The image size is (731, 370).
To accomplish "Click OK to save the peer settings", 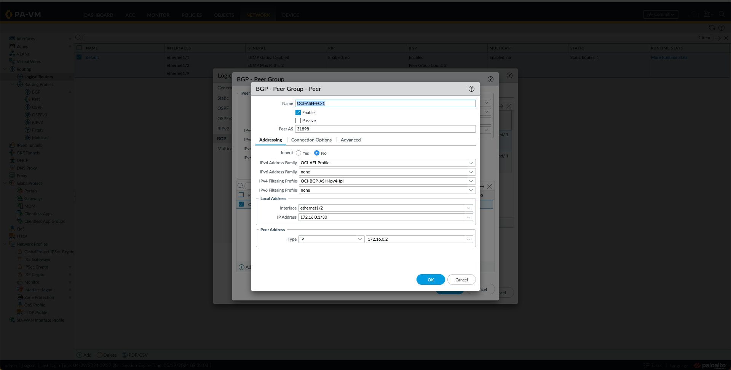I will [430, 279].
